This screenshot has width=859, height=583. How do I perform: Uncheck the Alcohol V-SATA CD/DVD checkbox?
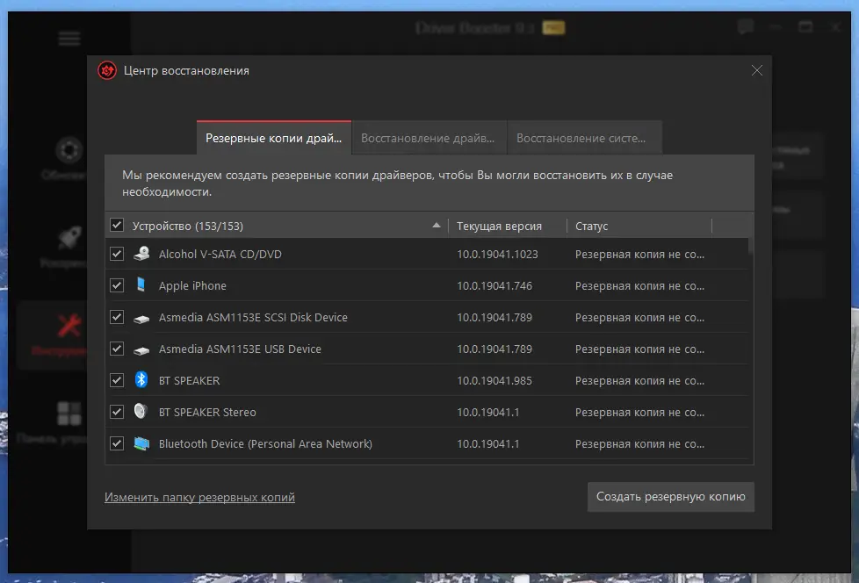coord(117,254)
